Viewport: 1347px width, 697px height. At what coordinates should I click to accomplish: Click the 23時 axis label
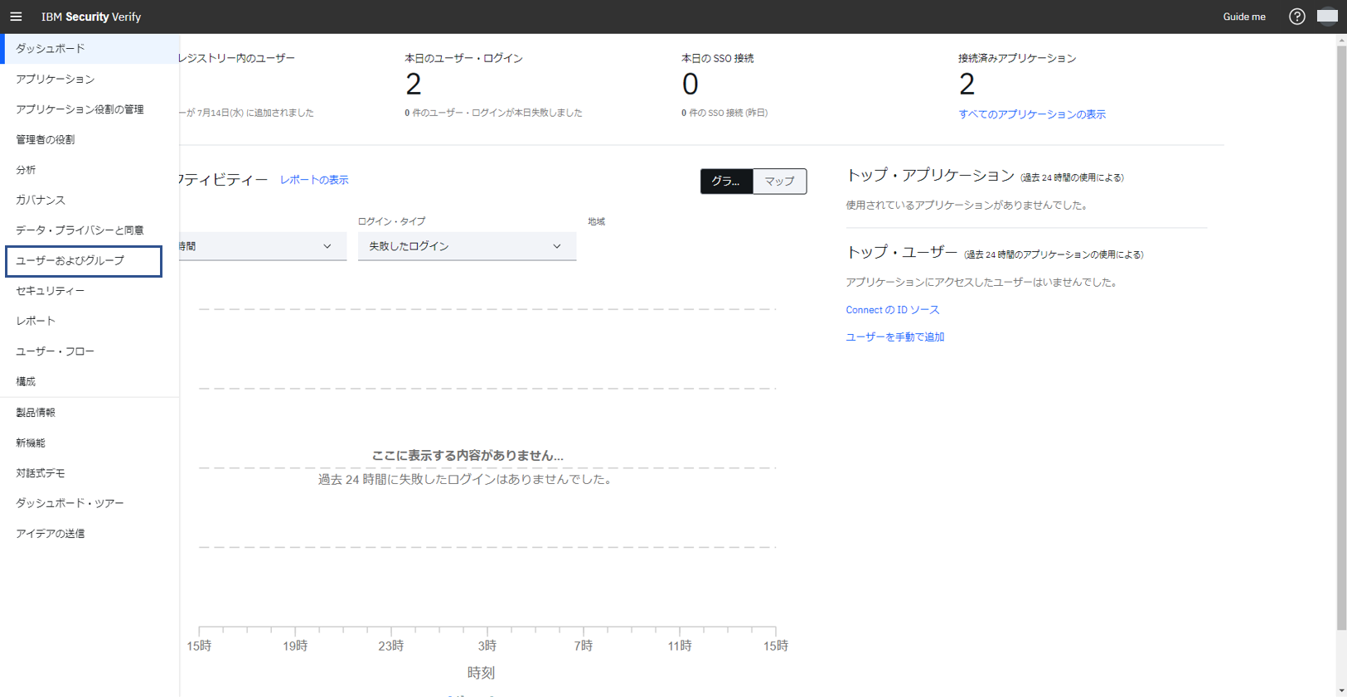(x=391, y=646)
